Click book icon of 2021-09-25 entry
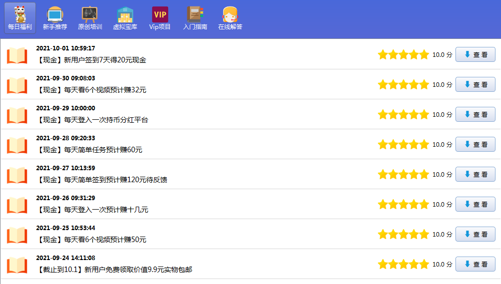 coord(17,235)
